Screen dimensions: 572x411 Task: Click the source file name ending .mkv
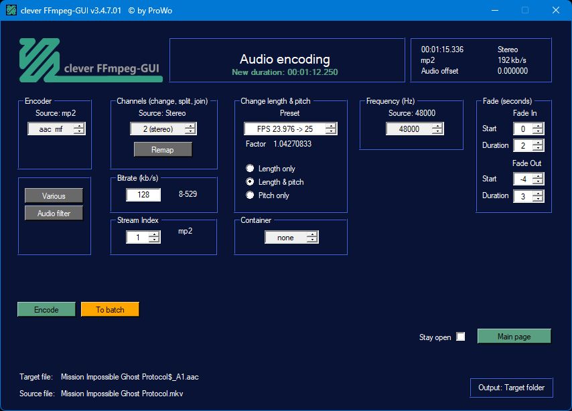(122, 394)
